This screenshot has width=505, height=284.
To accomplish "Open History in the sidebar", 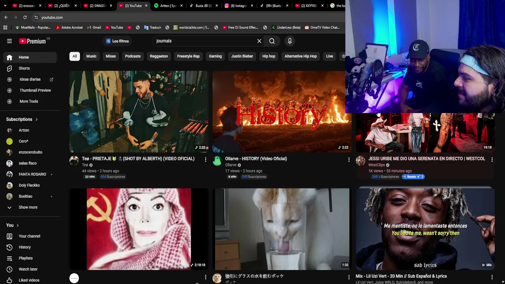I will click(30, 247).
